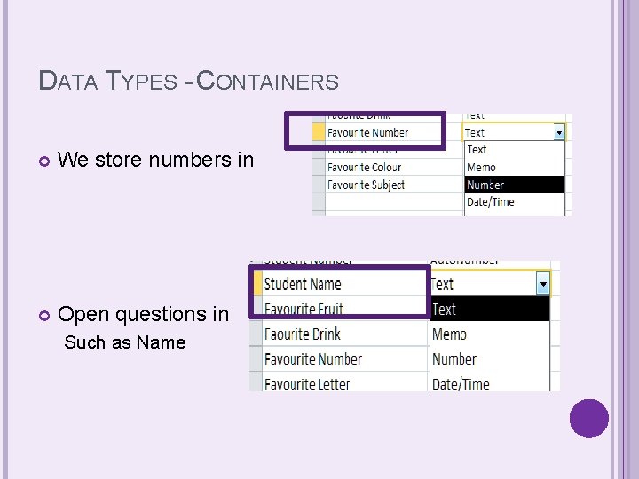Viewport: 639px width, 479px height.
Task: Select row selector beside Favourite Colour
Action: click(319, 167)
